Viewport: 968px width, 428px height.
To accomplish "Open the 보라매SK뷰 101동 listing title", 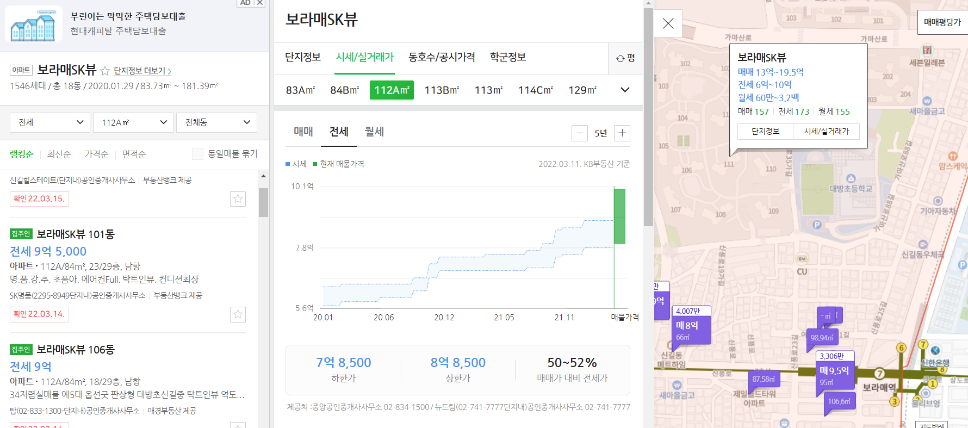I will click(76, 234).
